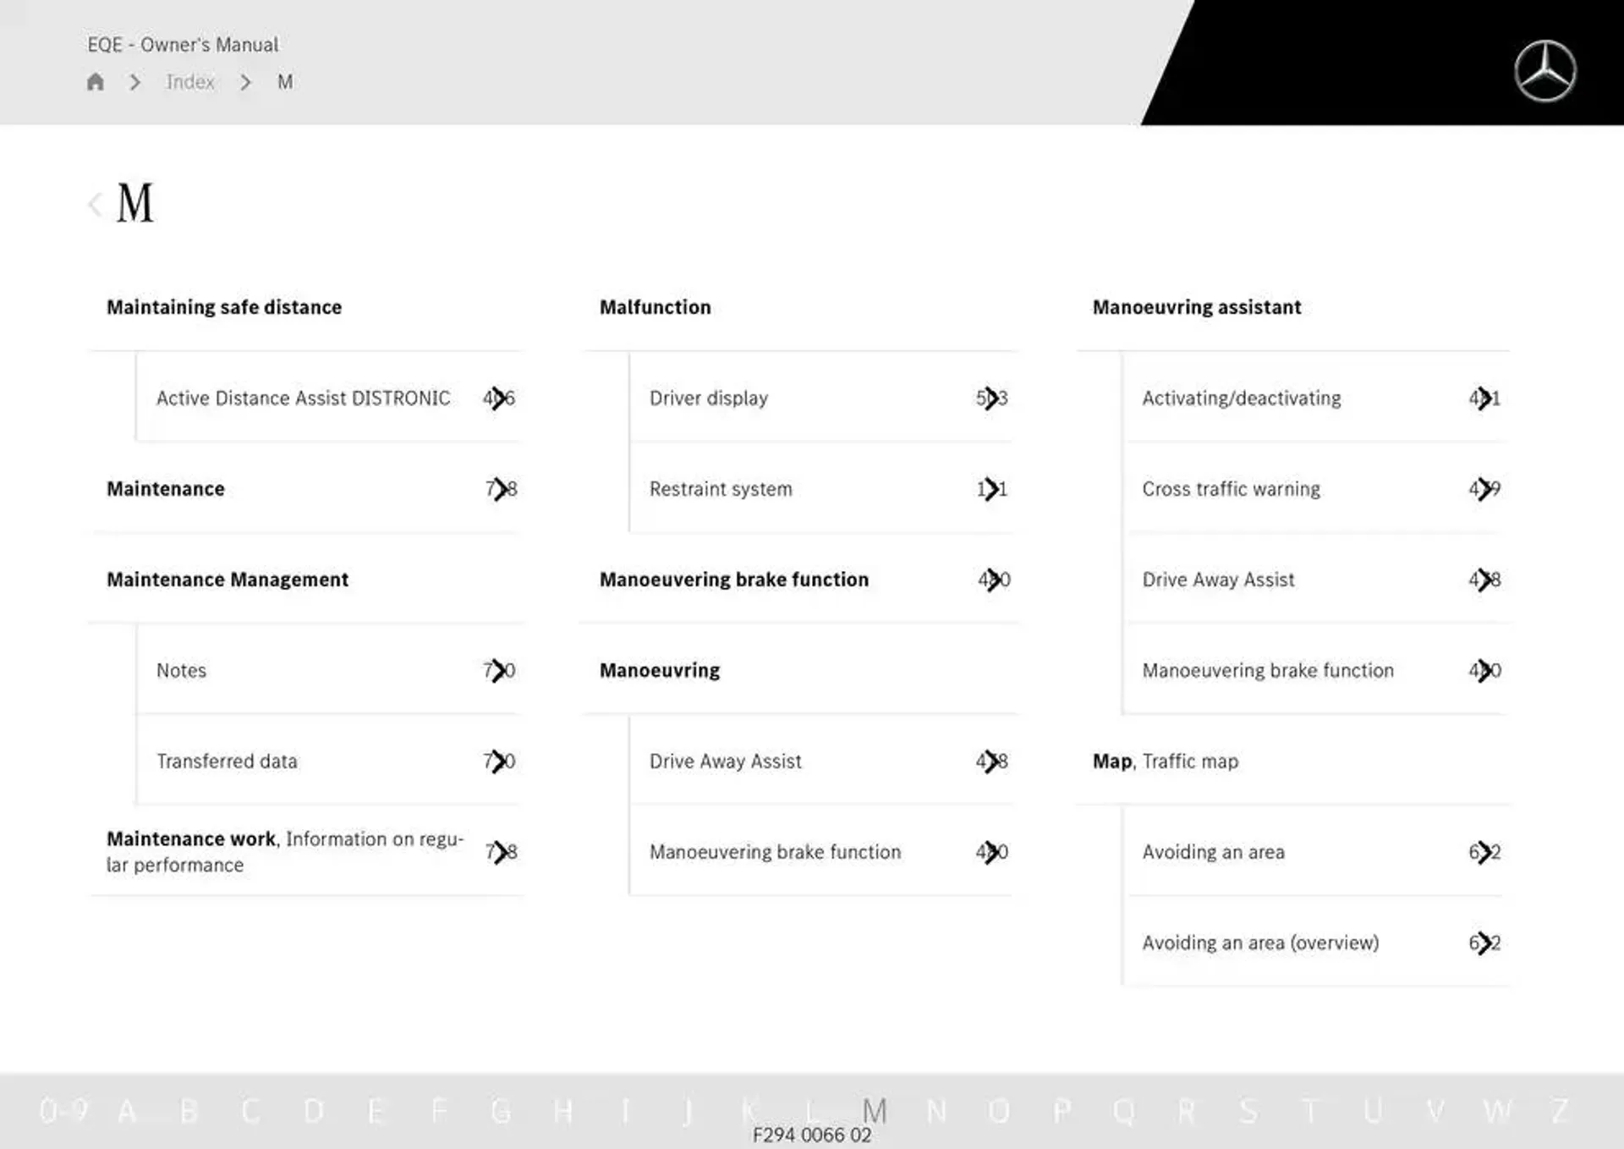Click the first breadcrumb chevron arrow
The width and height of the screenshot is (1624, 1149).
pyautogui.click(x=135, y=81)
